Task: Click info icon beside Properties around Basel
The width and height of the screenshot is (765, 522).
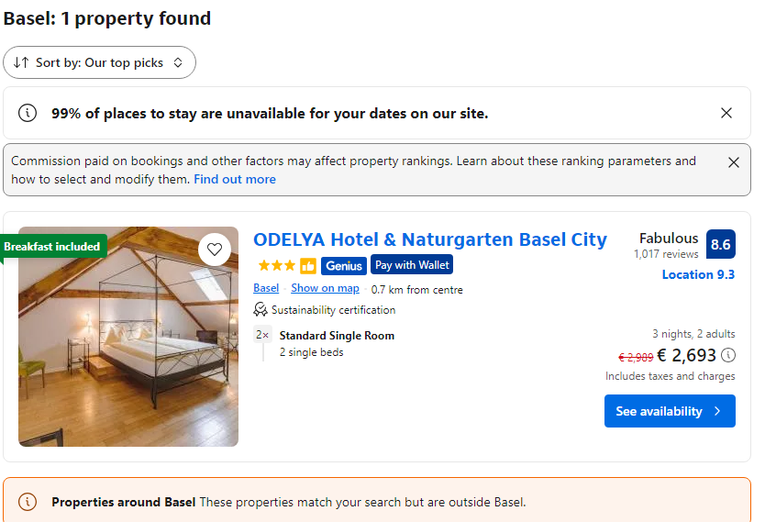Action: 28,502
